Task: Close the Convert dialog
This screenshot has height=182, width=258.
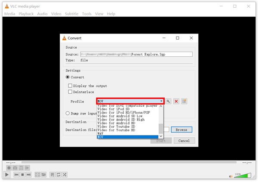Action: click(x=191, y=38)
